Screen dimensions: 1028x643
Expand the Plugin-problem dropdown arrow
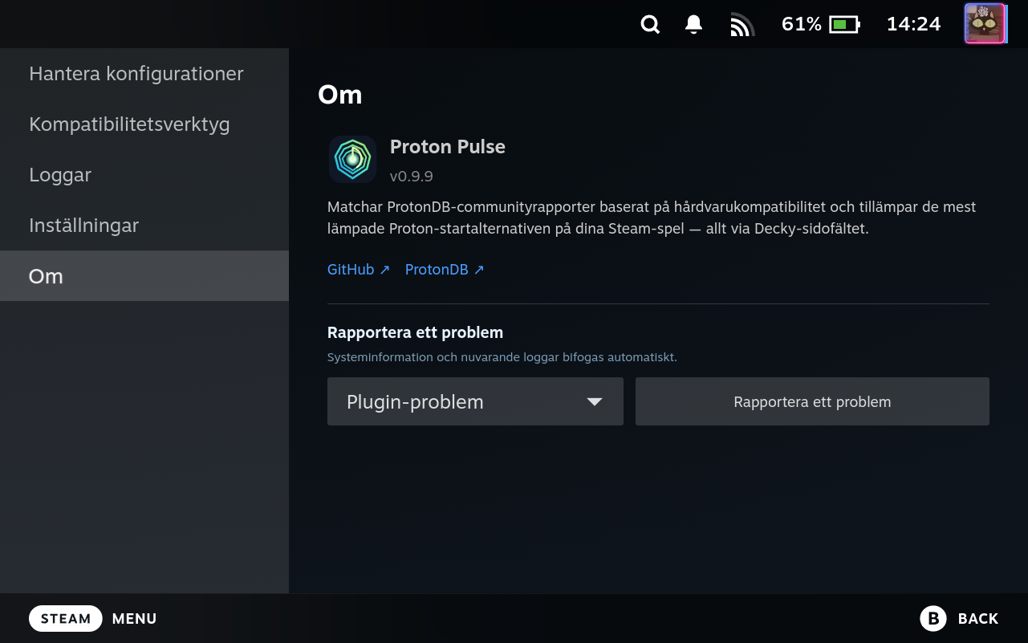click(x=595, y=401)
